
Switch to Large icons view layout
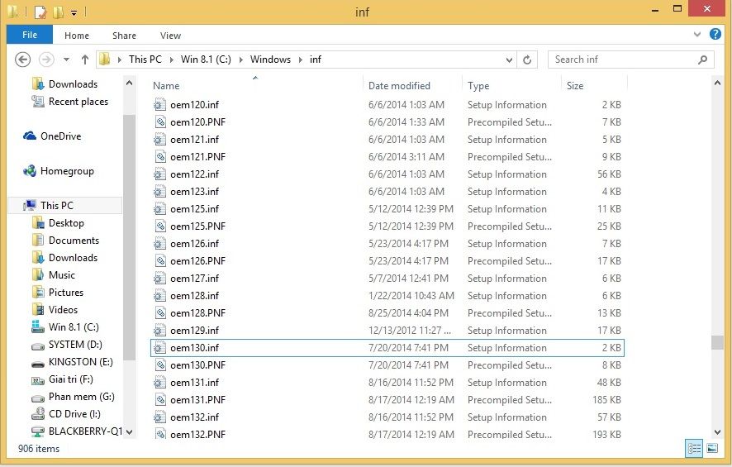tap(712, 448)
